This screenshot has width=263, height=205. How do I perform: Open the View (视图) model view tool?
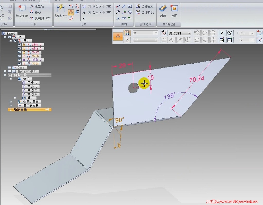174,11
